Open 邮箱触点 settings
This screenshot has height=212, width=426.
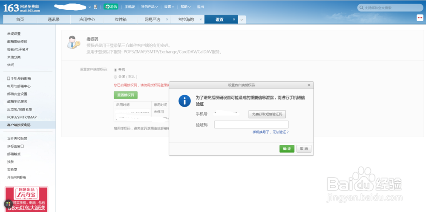click(x=14, y=154)
